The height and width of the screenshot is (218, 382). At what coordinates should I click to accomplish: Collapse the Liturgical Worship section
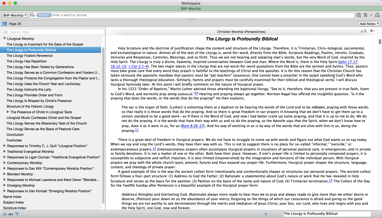(5, 39)
